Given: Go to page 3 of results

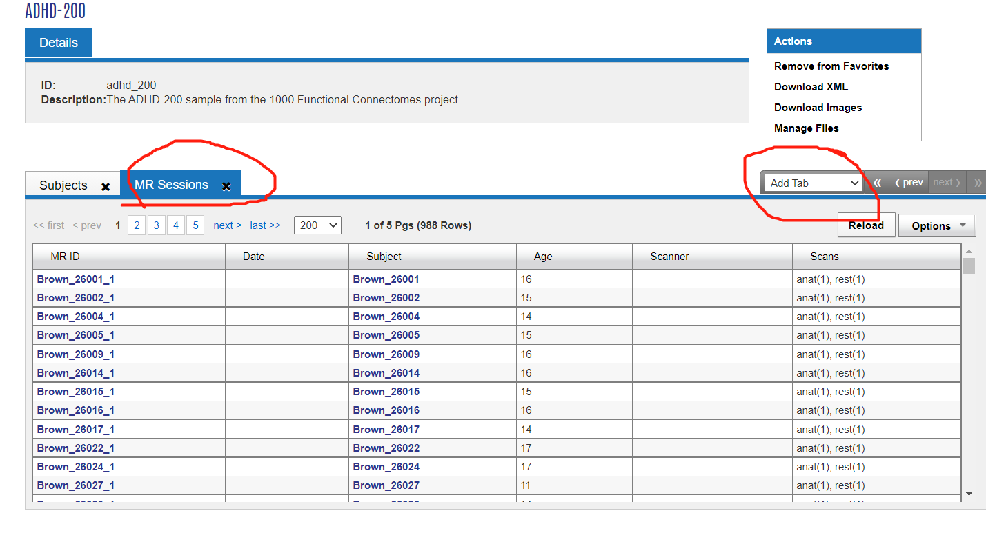Looking at the screenshot, I should [x=157, y=225].
